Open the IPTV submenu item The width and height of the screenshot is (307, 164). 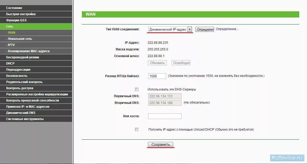[36, 45]
